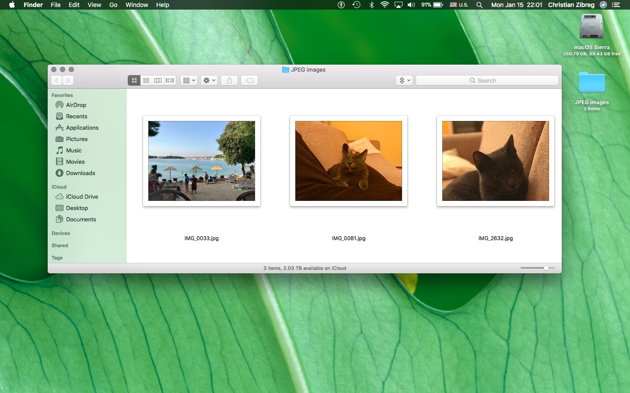Open the Apple menu
This screenshot has width=630, height=393.
click(12, 5)
